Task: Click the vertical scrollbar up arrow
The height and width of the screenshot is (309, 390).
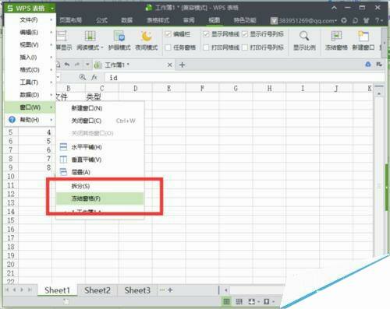Action: (379, 93)
